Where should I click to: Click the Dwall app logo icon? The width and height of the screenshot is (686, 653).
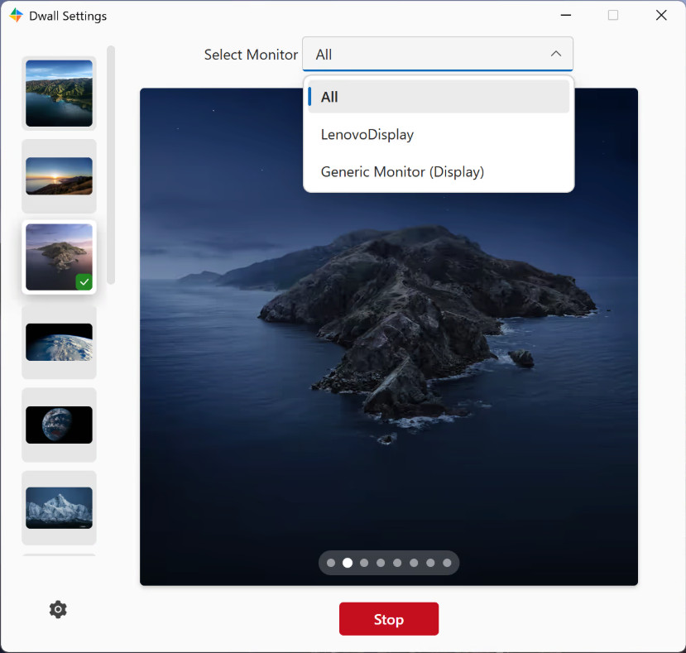pyautogui.click(x=17, y=16)
